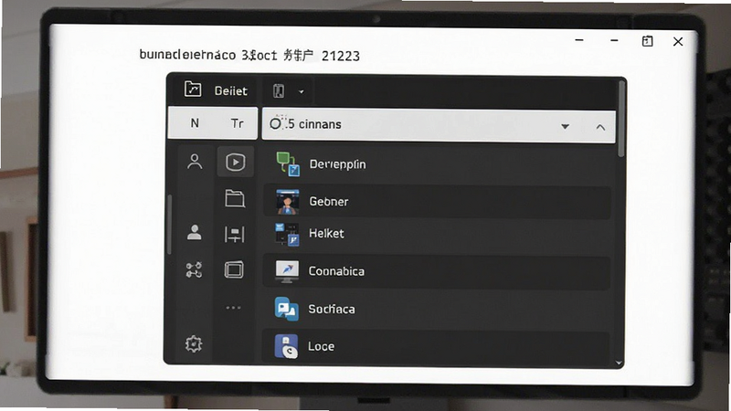
Task: Click the Beiiet chart folder icon
Action: pos(193,89)
